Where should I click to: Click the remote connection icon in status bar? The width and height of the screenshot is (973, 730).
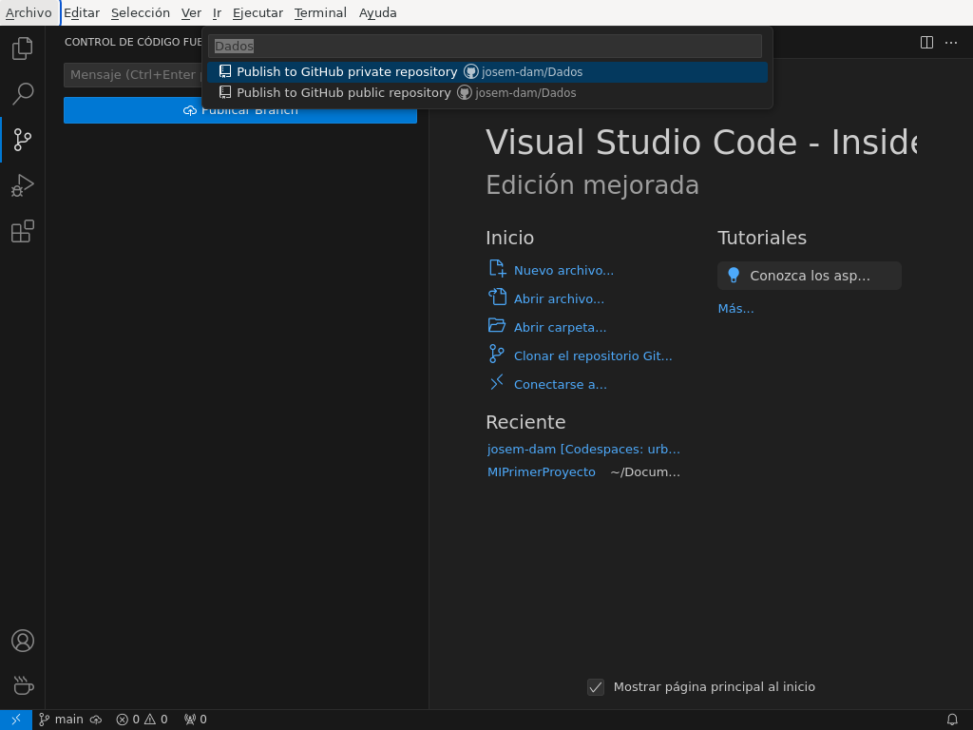tap(16, 720)
